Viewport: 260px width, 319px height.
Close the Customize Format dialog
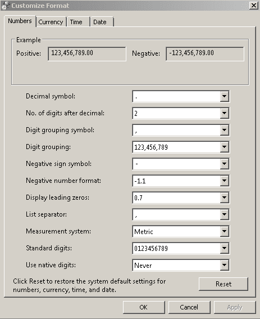[254, 5]
